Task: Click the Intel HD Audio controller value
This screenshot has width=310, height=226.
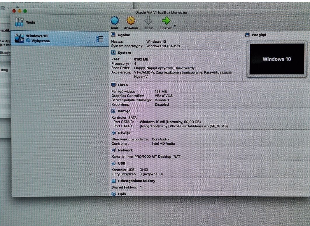Action: point(163,144)
